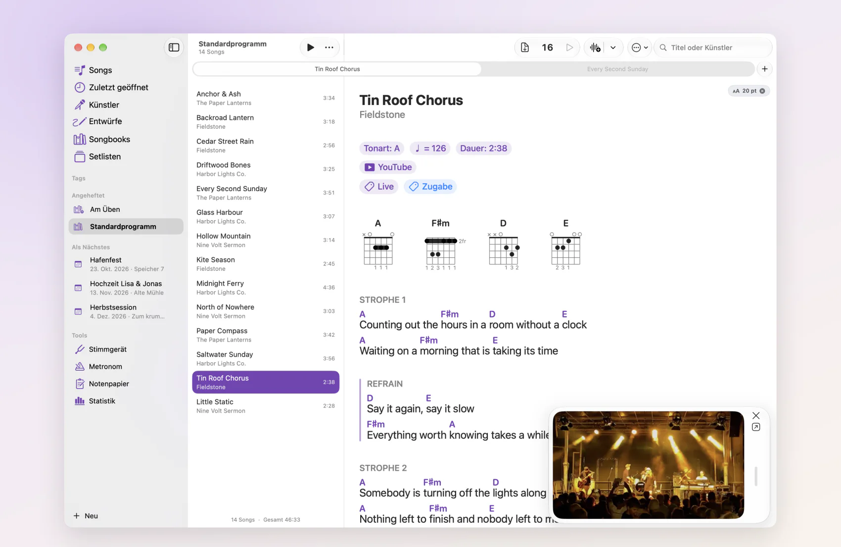Add a new tab with plus button
Image resolution: width=841 pixels, height=547 pixels.
click(764, 69)
